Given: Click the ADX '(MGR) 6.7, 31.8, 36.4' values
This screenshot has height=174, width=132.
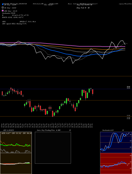Looking at the screenshot, I should [x=27, y=22].
